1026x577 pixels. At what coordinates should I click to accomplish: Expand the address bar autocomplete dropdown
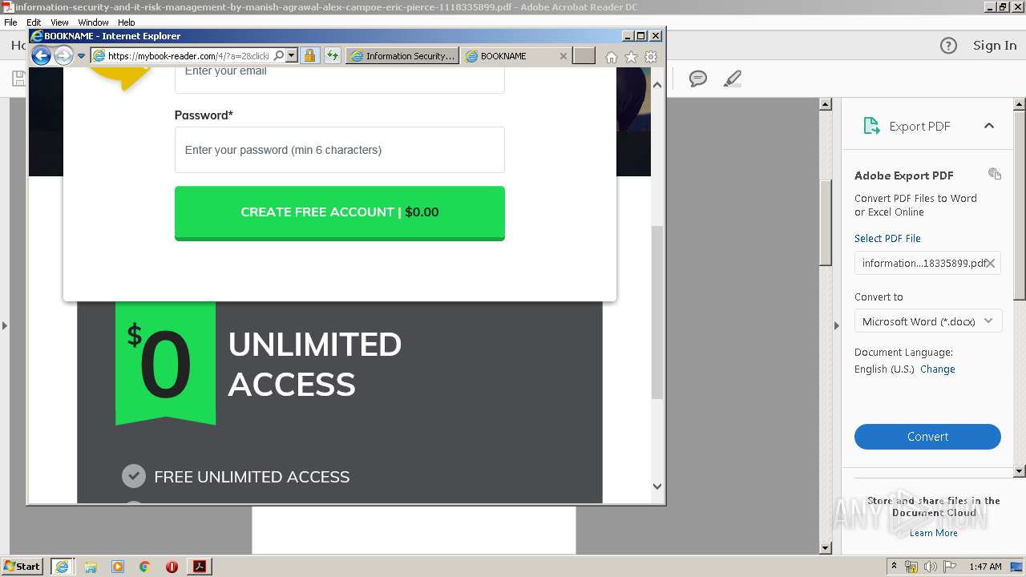(292, 56)
